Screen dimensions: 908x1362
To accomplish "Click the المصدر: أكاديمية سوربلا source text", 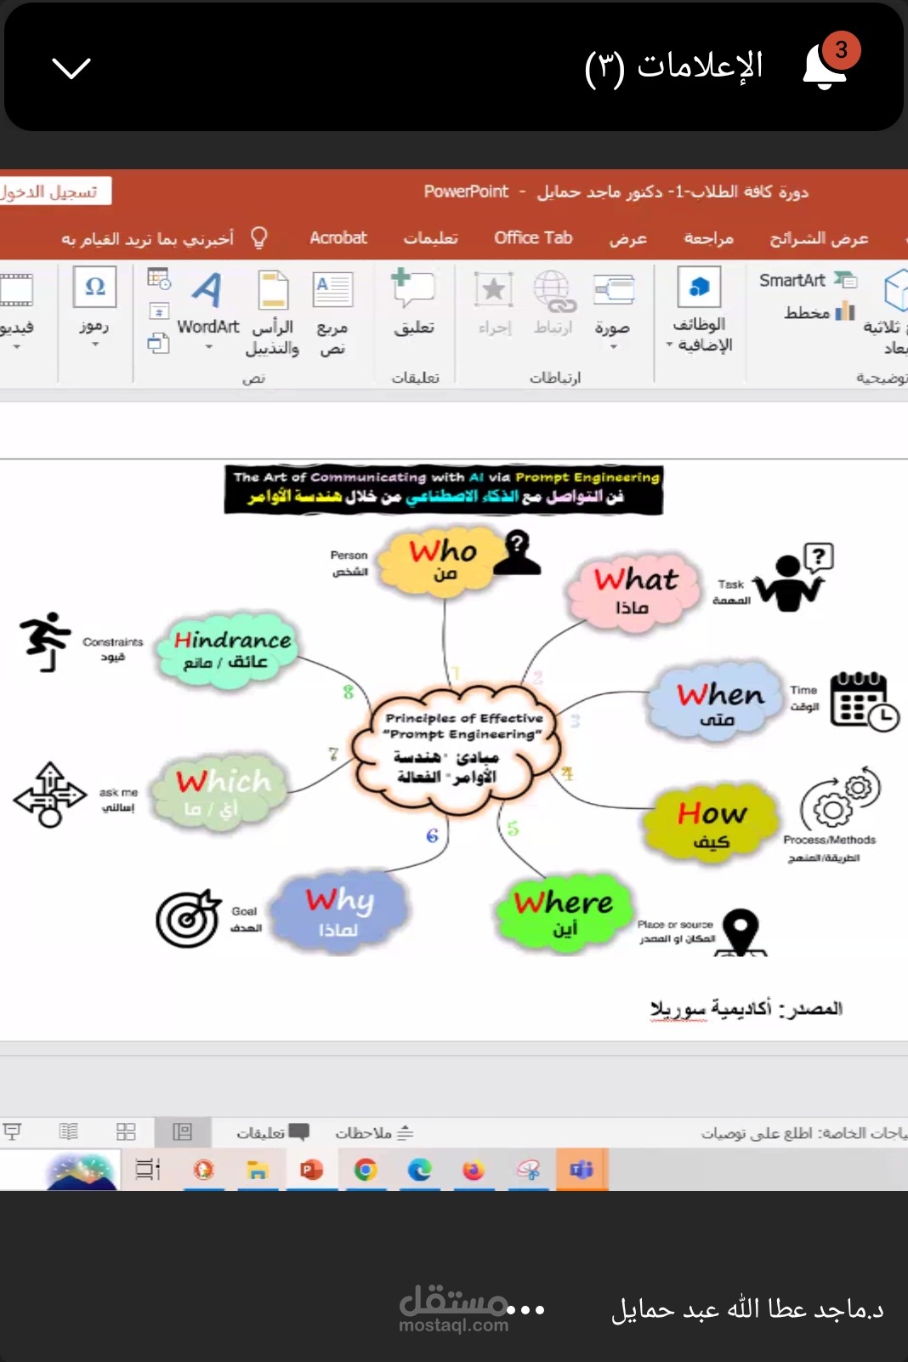I will click(746, 1009).
